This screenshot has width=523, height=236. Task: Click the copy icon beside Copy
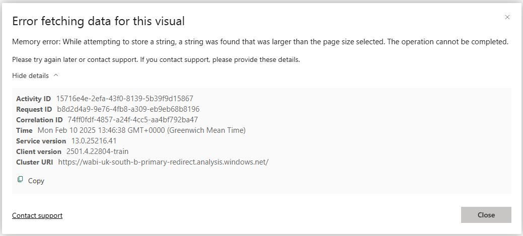click(20, 179)
